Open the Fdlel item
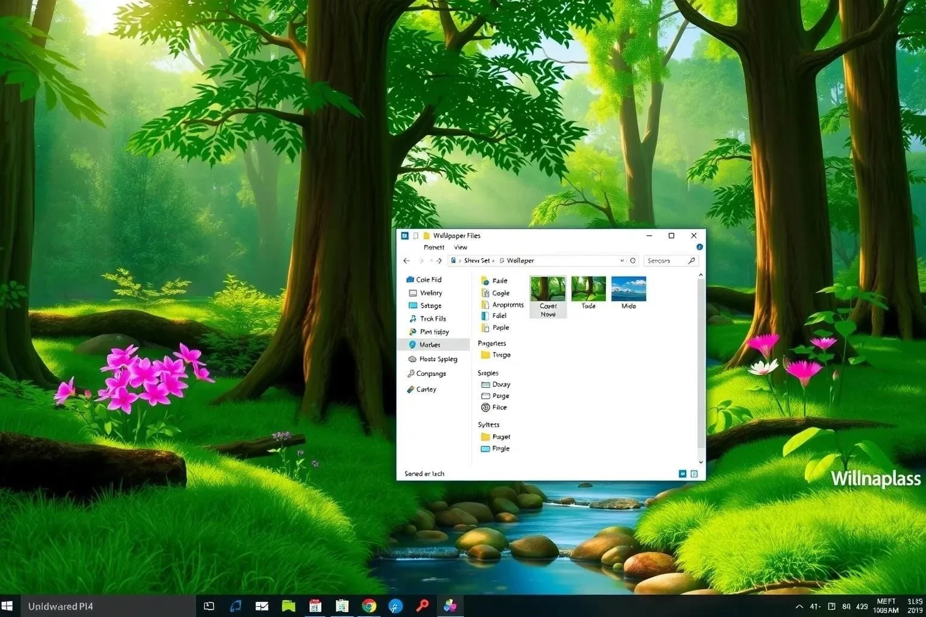926x617 pixels. 494,316
